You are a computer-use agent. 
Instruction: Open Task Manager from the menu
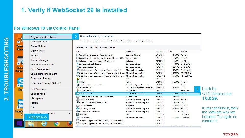38,89
